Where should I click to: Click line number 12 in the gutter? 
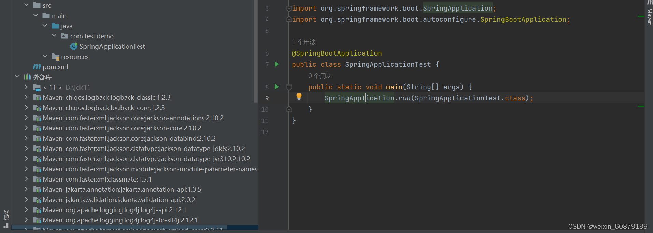[265, 132]
